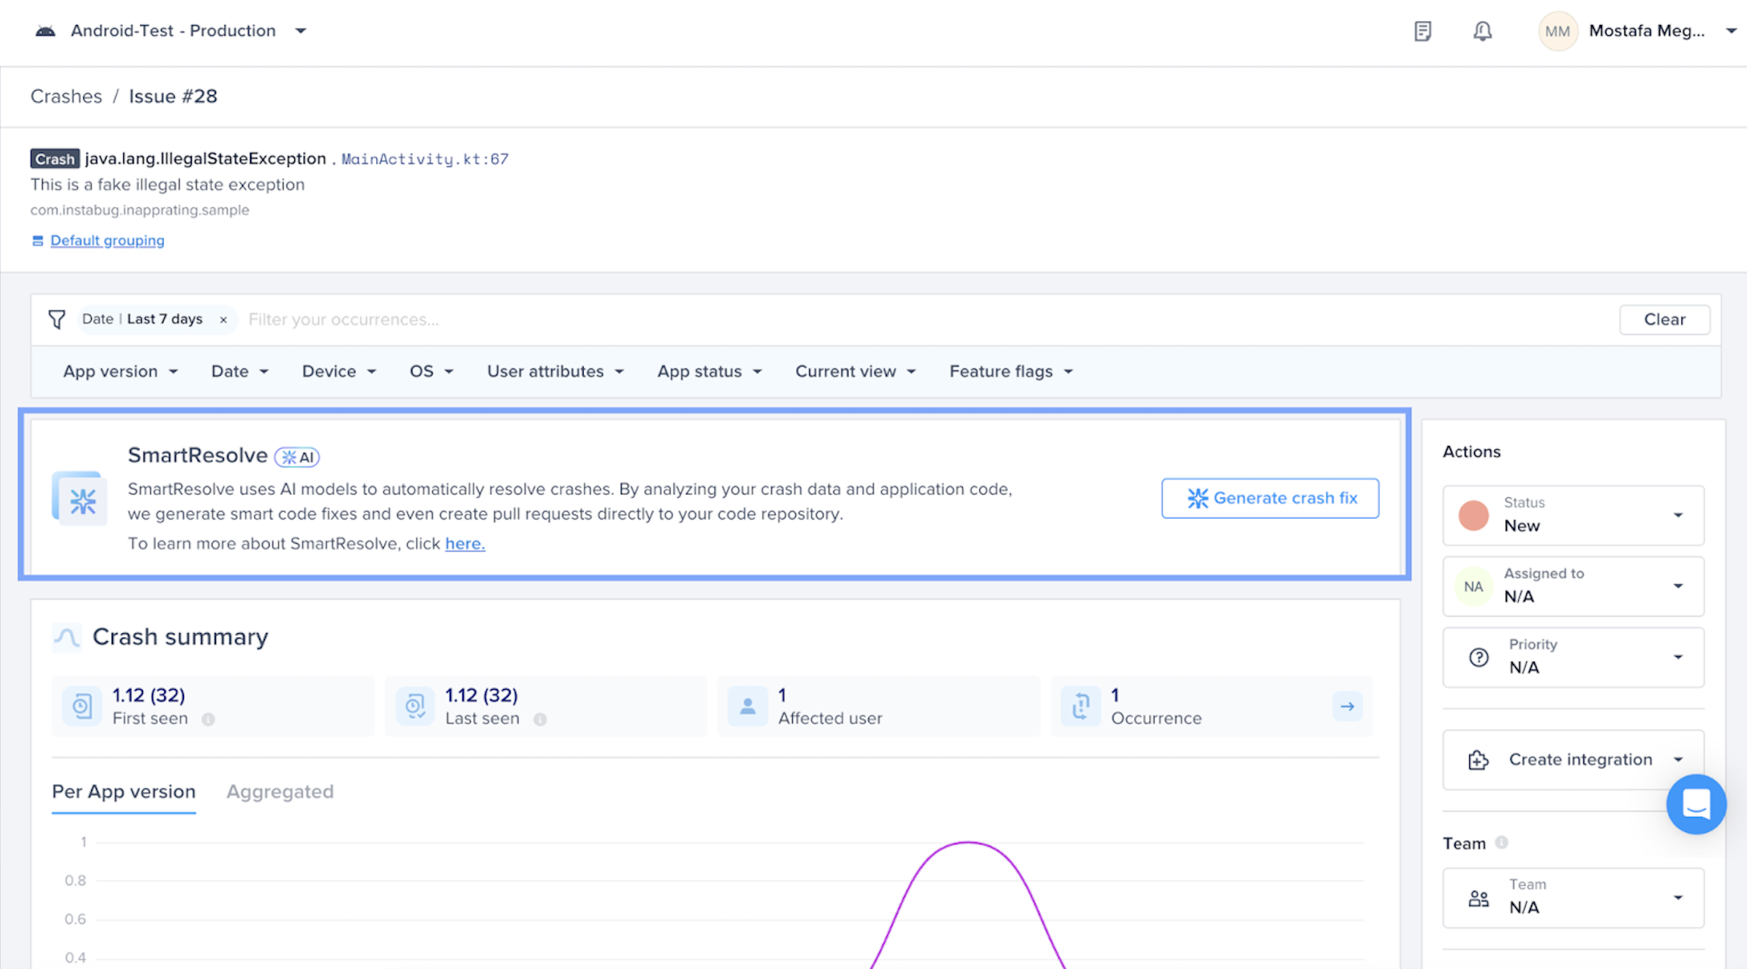The width and height of the screenshot is (1747, 969).
Task: Expand Create integration menu
Action: pos(1573,759)
